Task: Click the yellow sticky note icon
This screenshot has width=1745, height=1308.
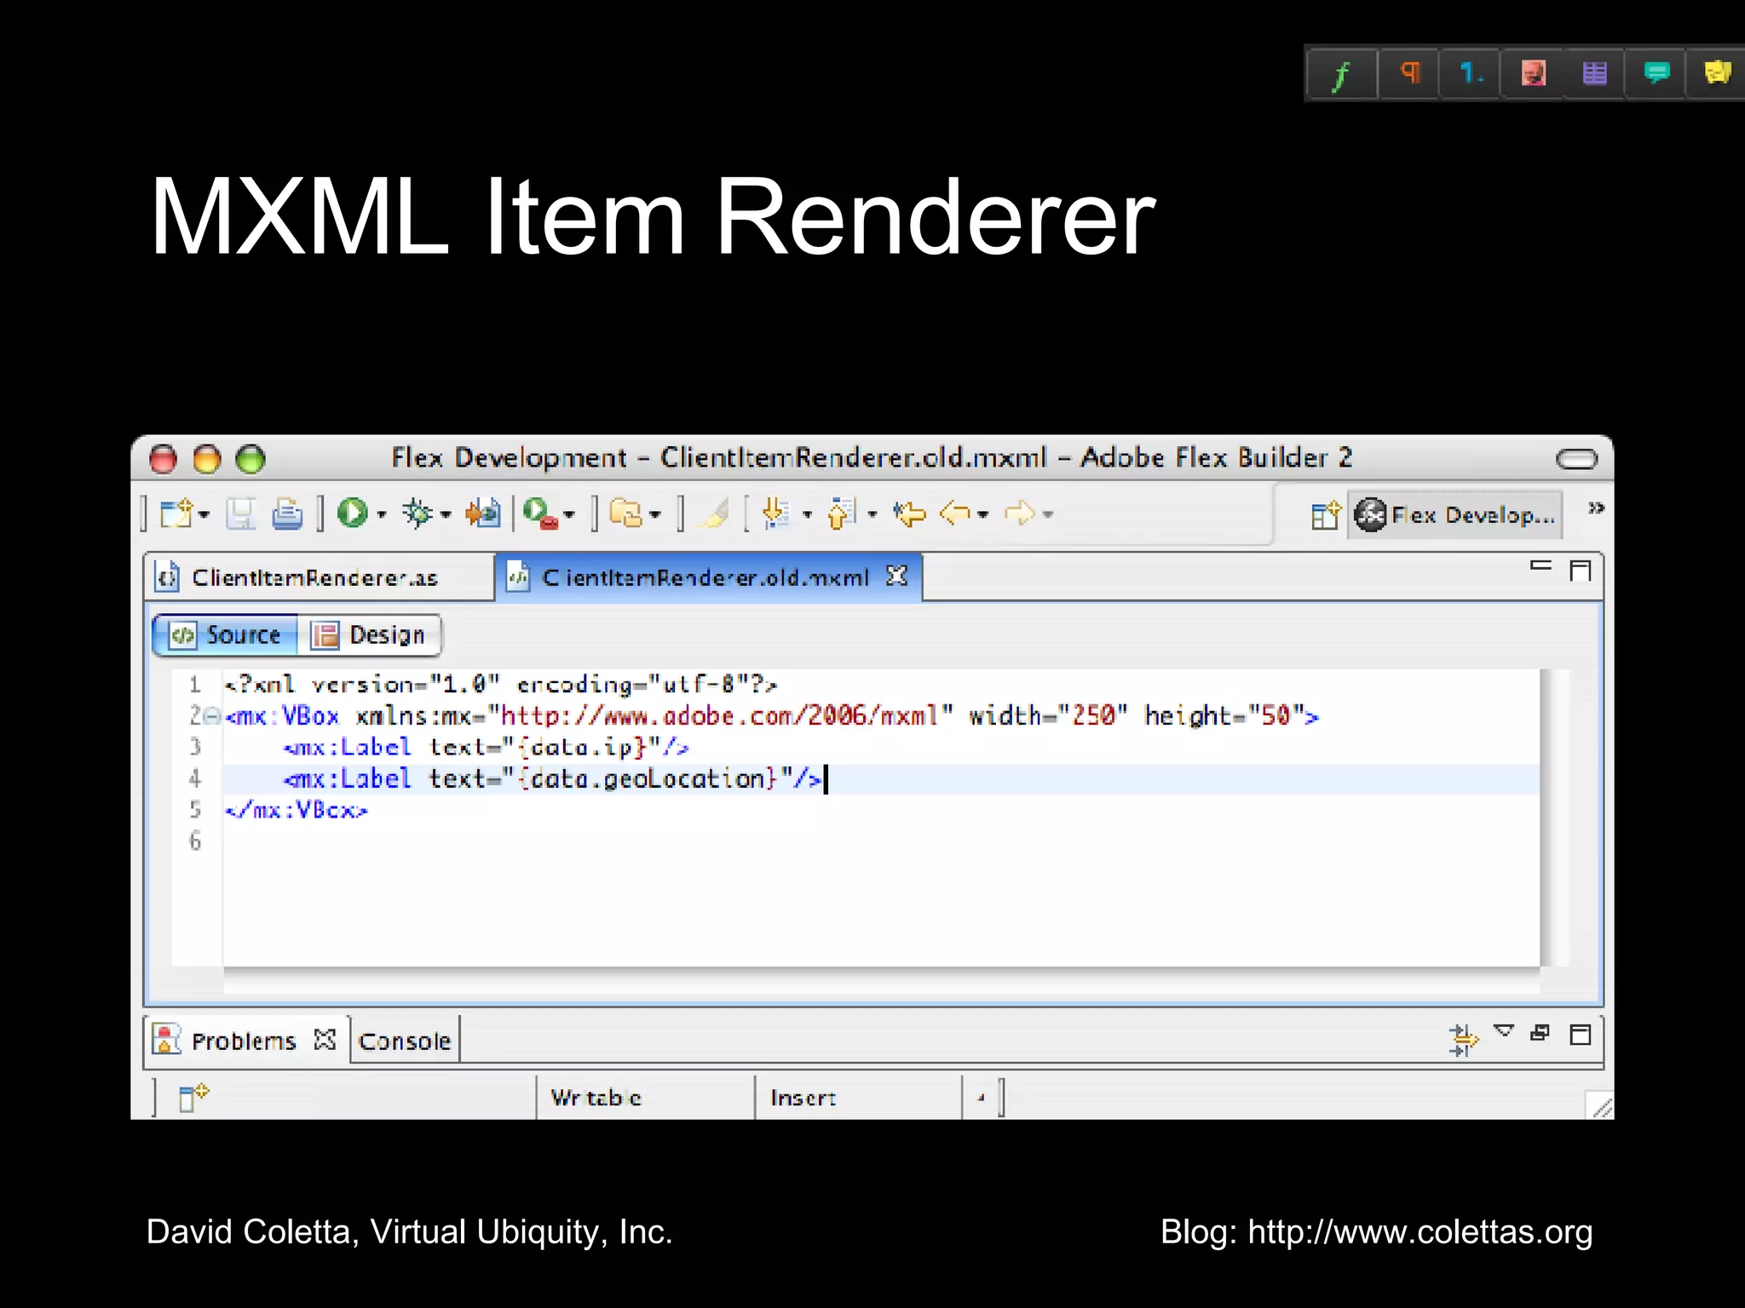Action: click(1718, 74)
